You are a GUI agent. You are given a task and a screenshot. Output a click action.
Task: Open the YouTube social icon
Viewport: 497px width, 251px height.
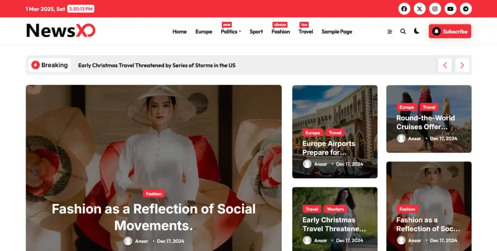[x=450, y=9]
